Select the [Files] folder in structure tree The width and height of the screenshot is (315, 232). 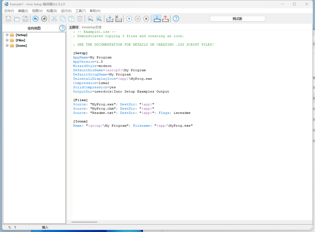pos(20,40)
